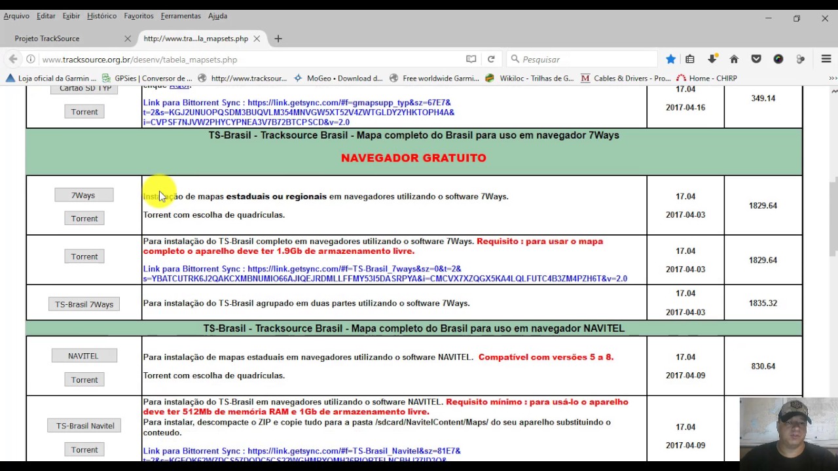
Task: Click the round colorful extension icon
Action: coord(778,59)
